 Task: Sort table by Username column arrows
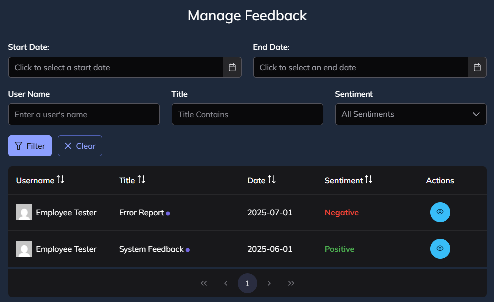coord(60,180)
